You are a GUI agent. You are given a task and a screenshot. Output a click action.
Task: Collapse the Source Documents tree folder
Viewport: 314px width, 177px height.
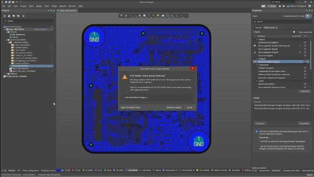(x=7, y=40)
